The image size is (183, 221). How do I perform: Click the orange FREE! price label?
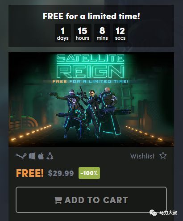(30, 173)
